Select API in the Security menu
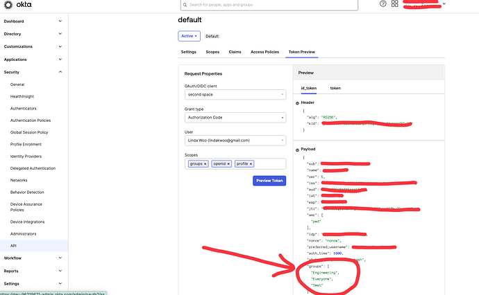Viewport: 479px width, 295px height. (x=34, y=246)
